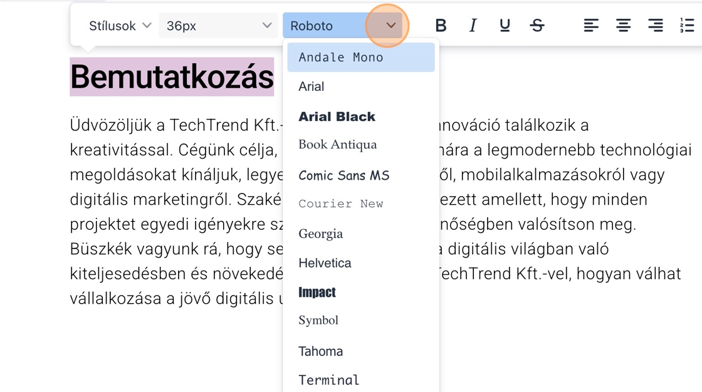The height and width of the screenshot is (392, 702).
Task: Center align the text
Action: click(623, 26)
